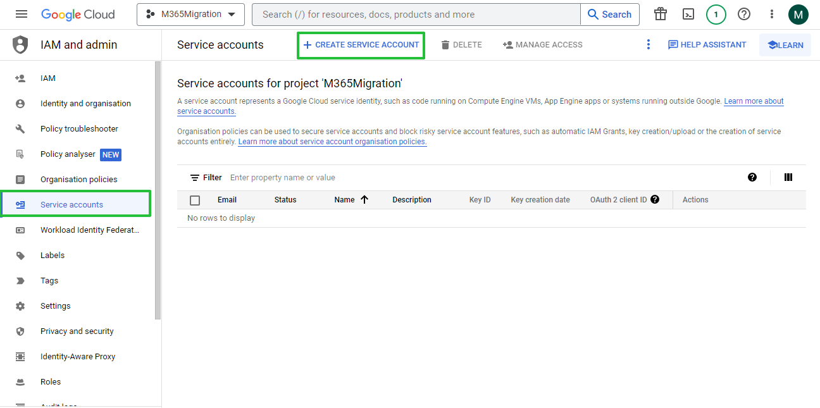Image resolution: width=820 pixels, height=408 pixels.
Task: Click the IAM add-person sidebar icon
Action: pyautogui.click(x=20, y=78)
